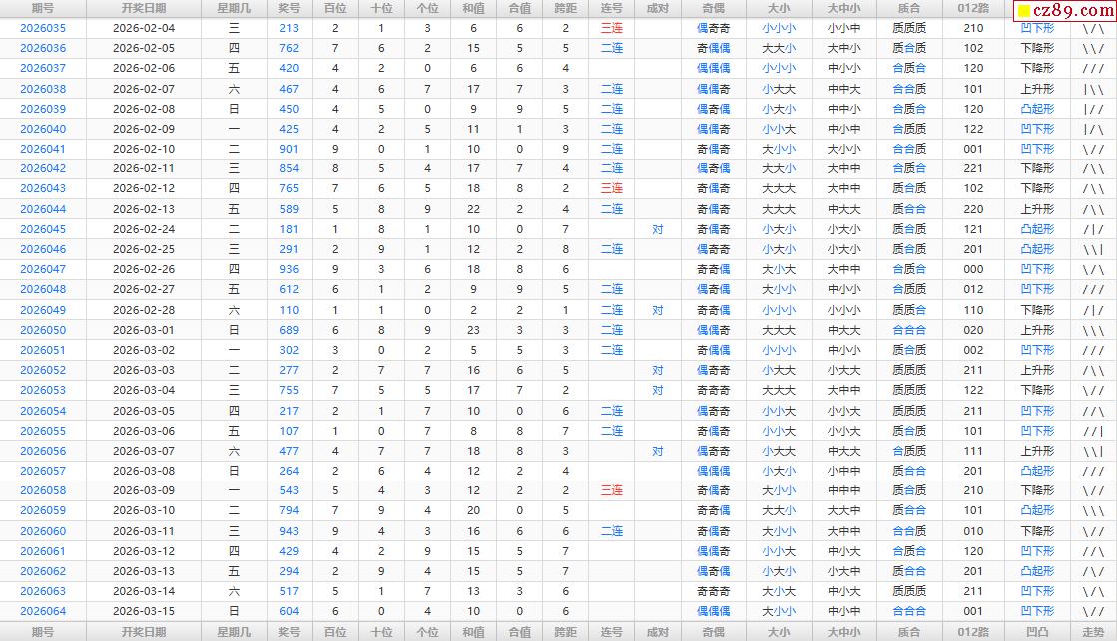The height and width of the screenshot is (641, 1117).
Task: Click winning number 604
Action: pyautogui.click(x=289, y=611)
